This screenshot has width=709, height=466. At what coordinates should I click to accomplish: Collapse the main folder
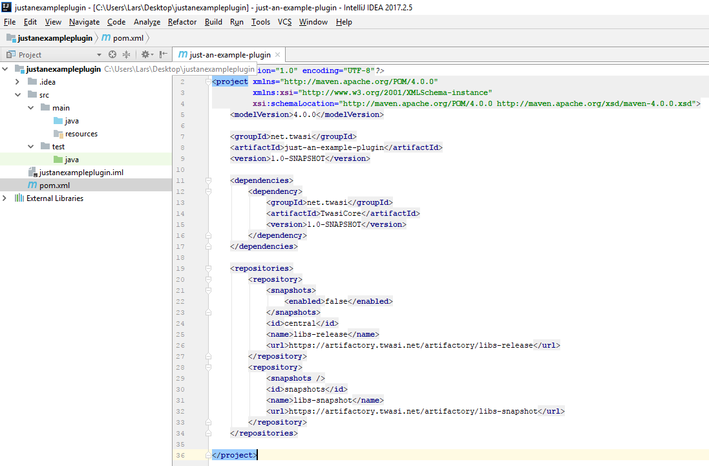pyautogui.click(x=31, y=108)
